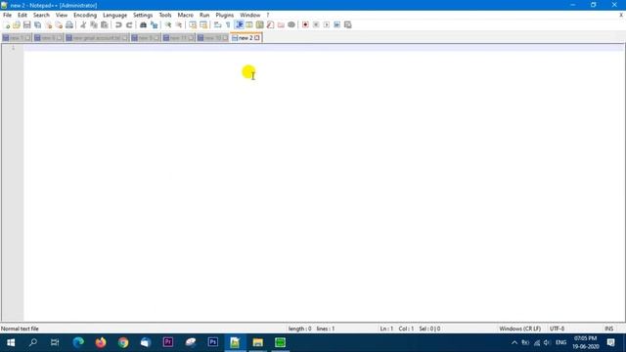Cut selection with the scissors icon

(83, 24)
